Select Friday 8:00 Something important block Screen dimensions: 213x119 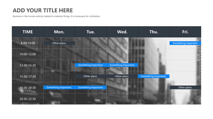(x=185, y=43)
